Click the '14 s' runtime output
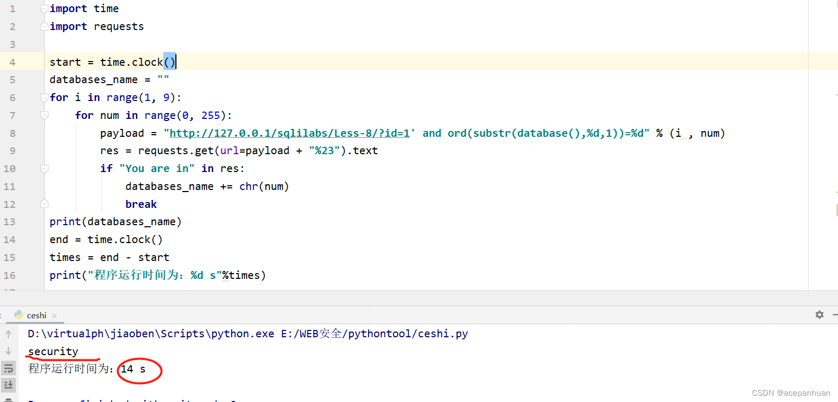The image size is (838, 402). coord(133,369)
